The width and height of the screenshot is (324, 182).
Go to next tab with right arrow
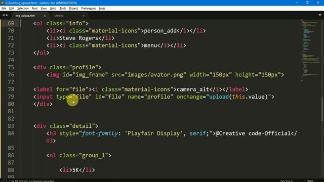(7, 15)
